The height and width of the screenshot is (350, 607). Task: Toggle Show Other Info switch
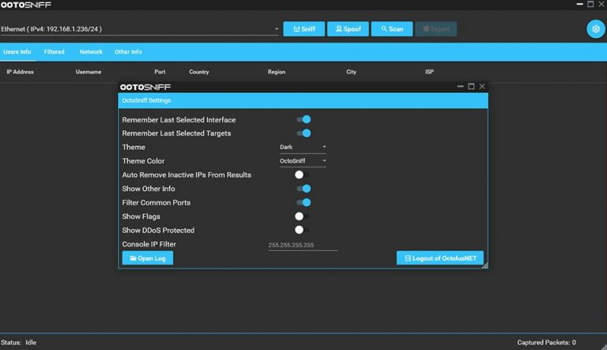pyautogui.click(x=303, y=189)
